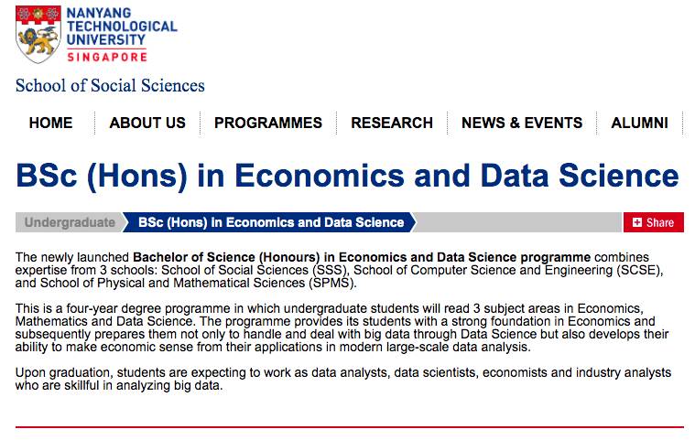This screenshot has width=695, height=440.
Task: Go to the HOME menu item
Action: point(50,123)
